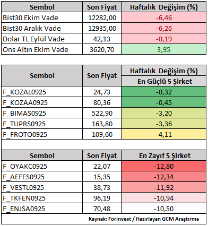Select the En Zayıf 5 Şirket header
Screen dimensions: 208x226
(x=163, y=155)
